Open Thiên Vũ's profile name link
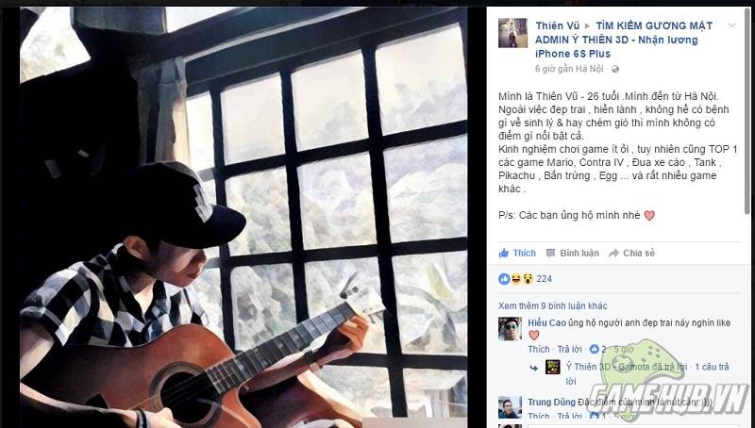Image resolution: width=755 pixels, height=428 pixels. click(558, 25)
